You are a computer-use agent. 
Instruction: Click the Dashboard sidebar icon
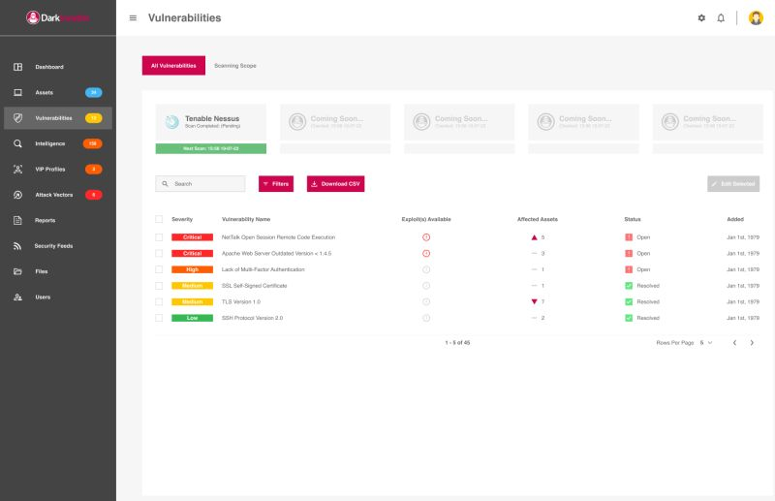(x=17, y=67)
